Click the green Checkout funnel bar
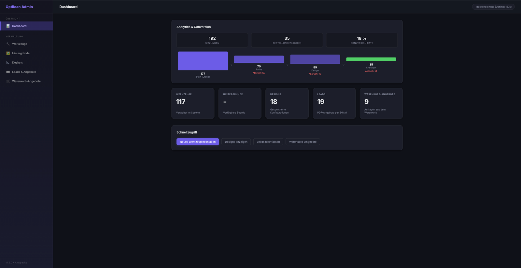Image resolution: width=521 pixels, height=268 pixels. coord(371,59)
